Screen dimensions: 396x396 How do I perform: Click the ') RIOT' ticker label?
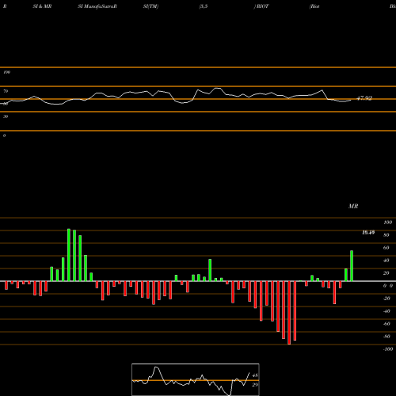point(261,6)
